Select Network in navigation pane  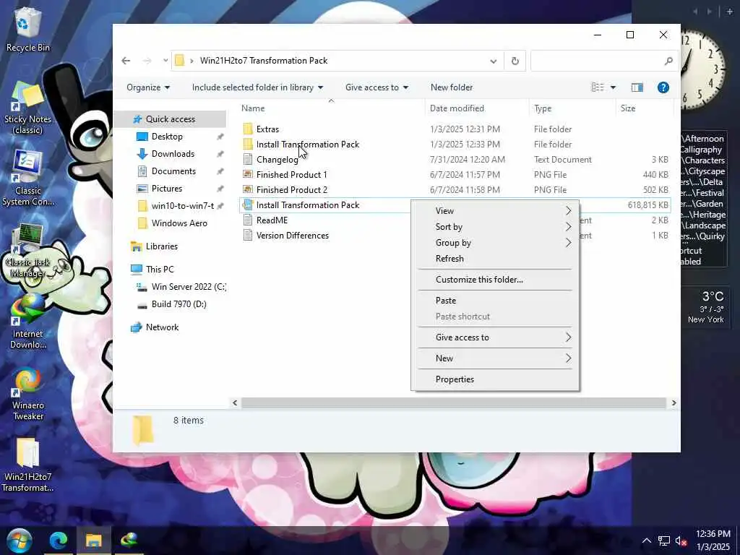coord(162,327)
